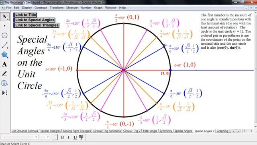Switch to the Graphing Tr... tab
The height and width of the screenshot is (145, 257).
(224, 131)
